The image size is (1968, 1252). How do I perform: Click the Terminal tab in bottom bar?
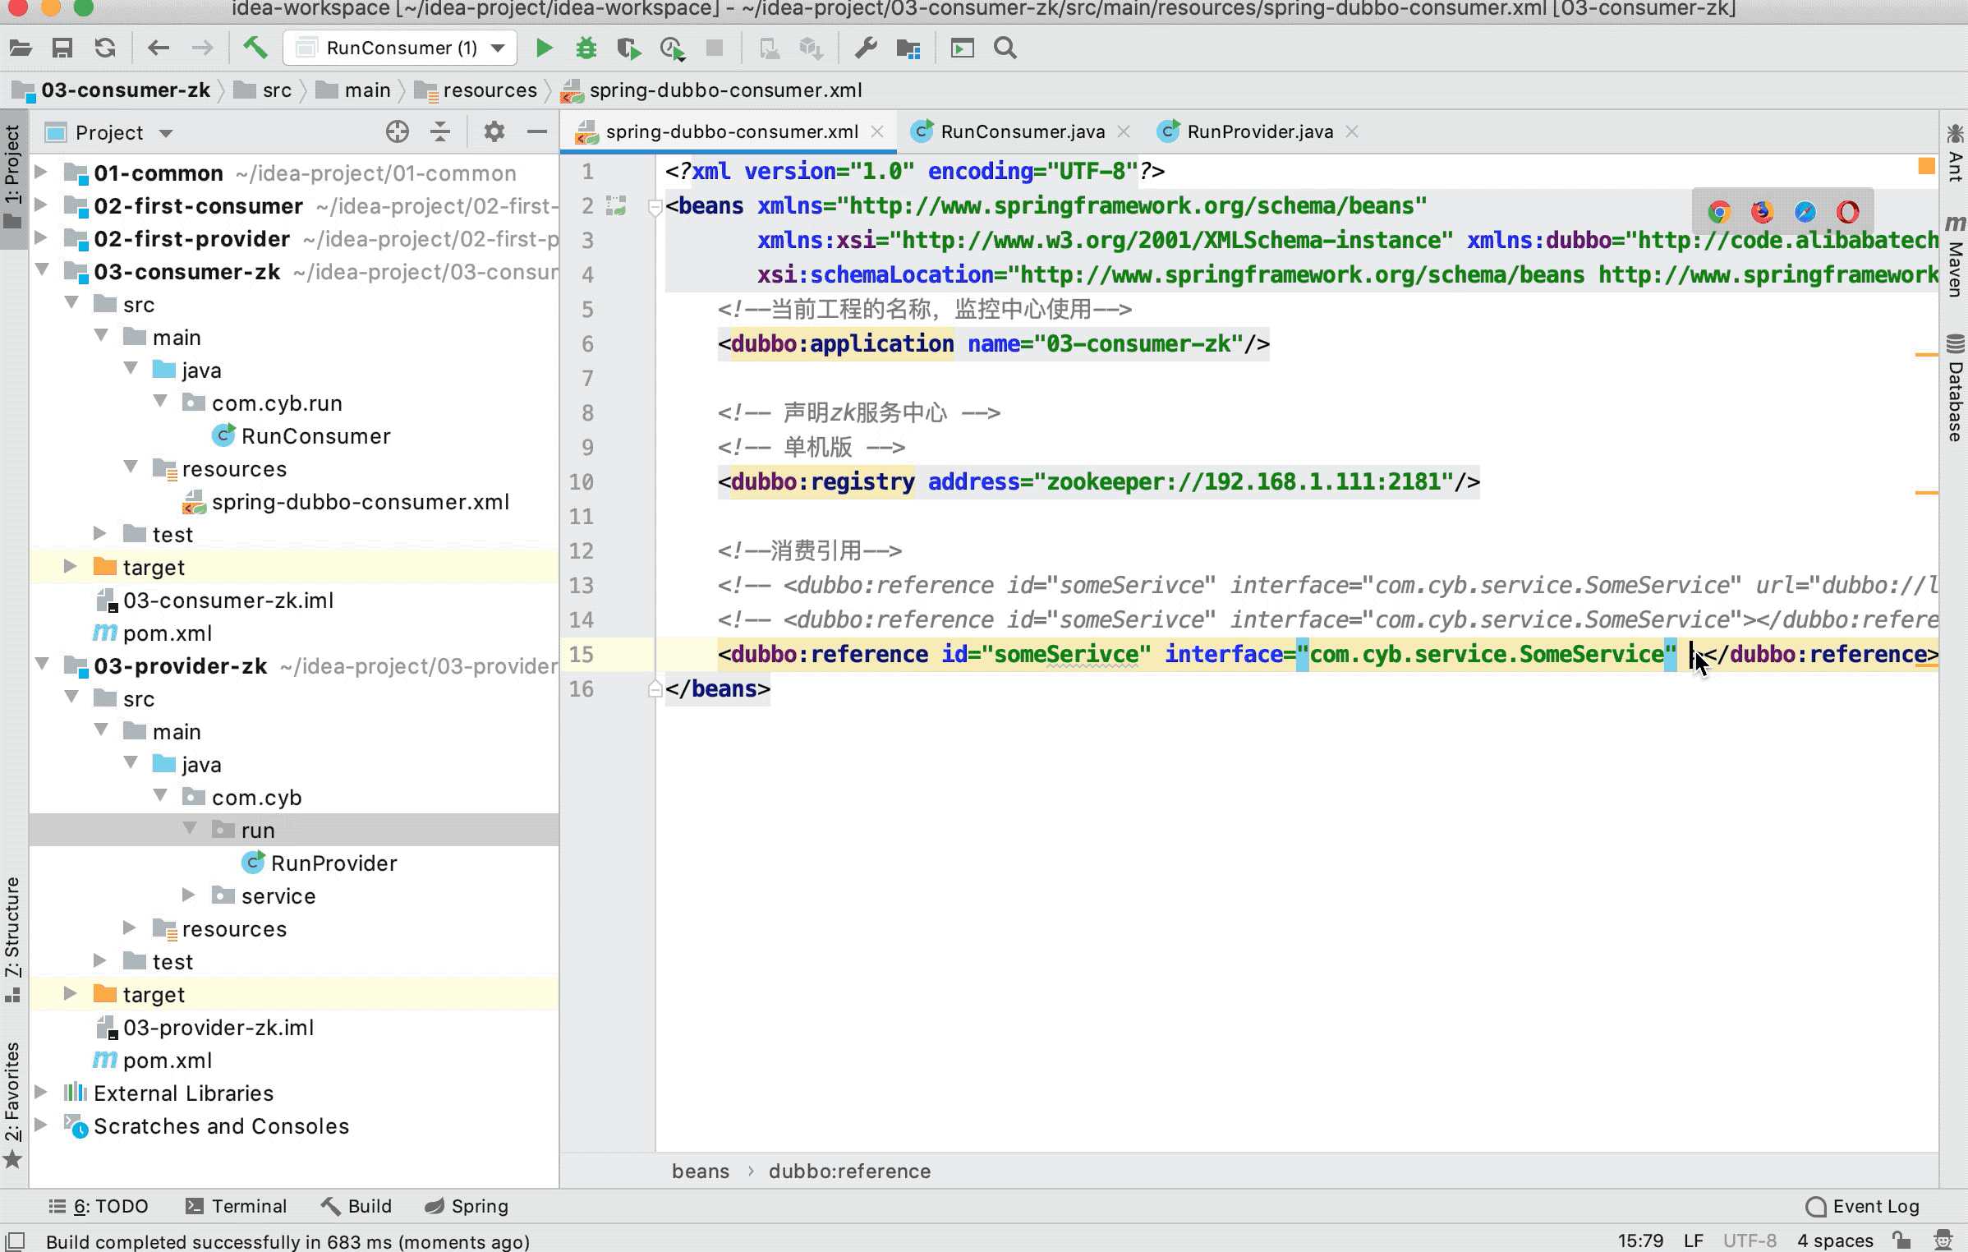pos(248,1204)
